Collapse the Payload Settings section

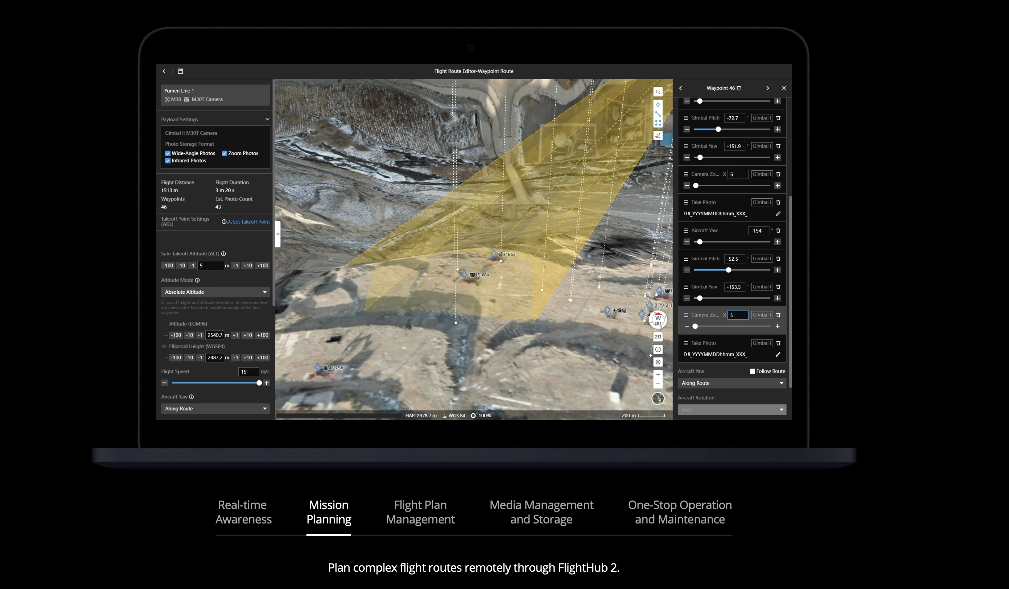click(267, 119)
